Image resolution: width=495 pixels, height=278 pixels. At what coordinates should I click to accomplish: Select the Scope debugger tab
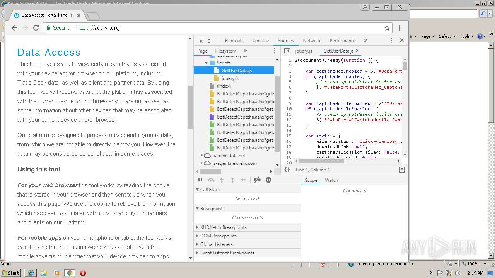click(311, 180)
